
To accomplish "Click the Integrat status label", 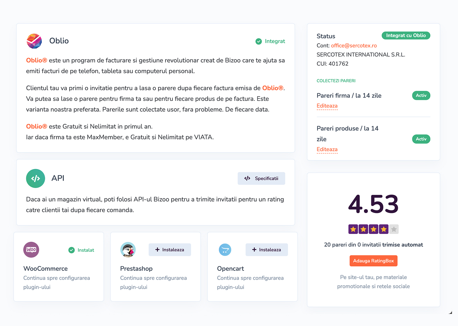I will click(x=275, y=41).
